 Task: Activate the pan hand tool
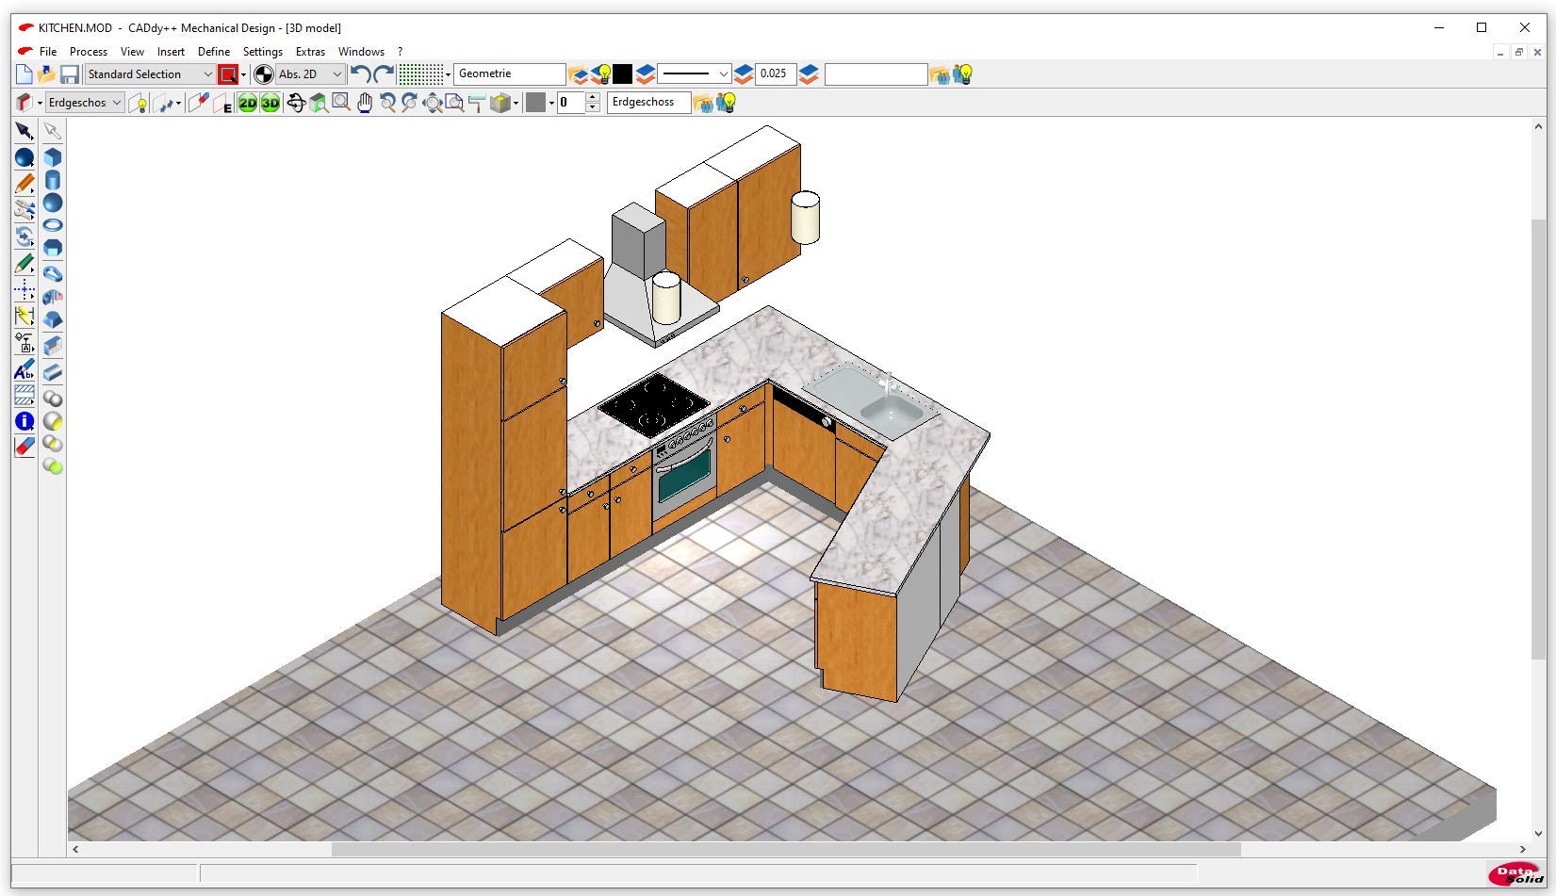tap(364, 103)
